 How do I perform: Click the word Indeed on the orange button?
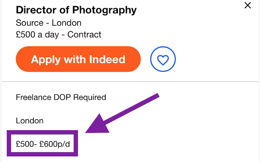(x=108, y=59)
